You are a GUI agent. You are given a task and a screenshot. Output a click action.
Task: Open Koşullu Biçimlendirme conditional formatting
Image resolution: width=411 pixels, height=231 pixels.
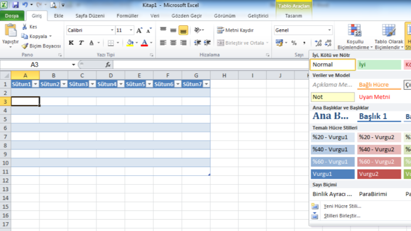[355, 36]
